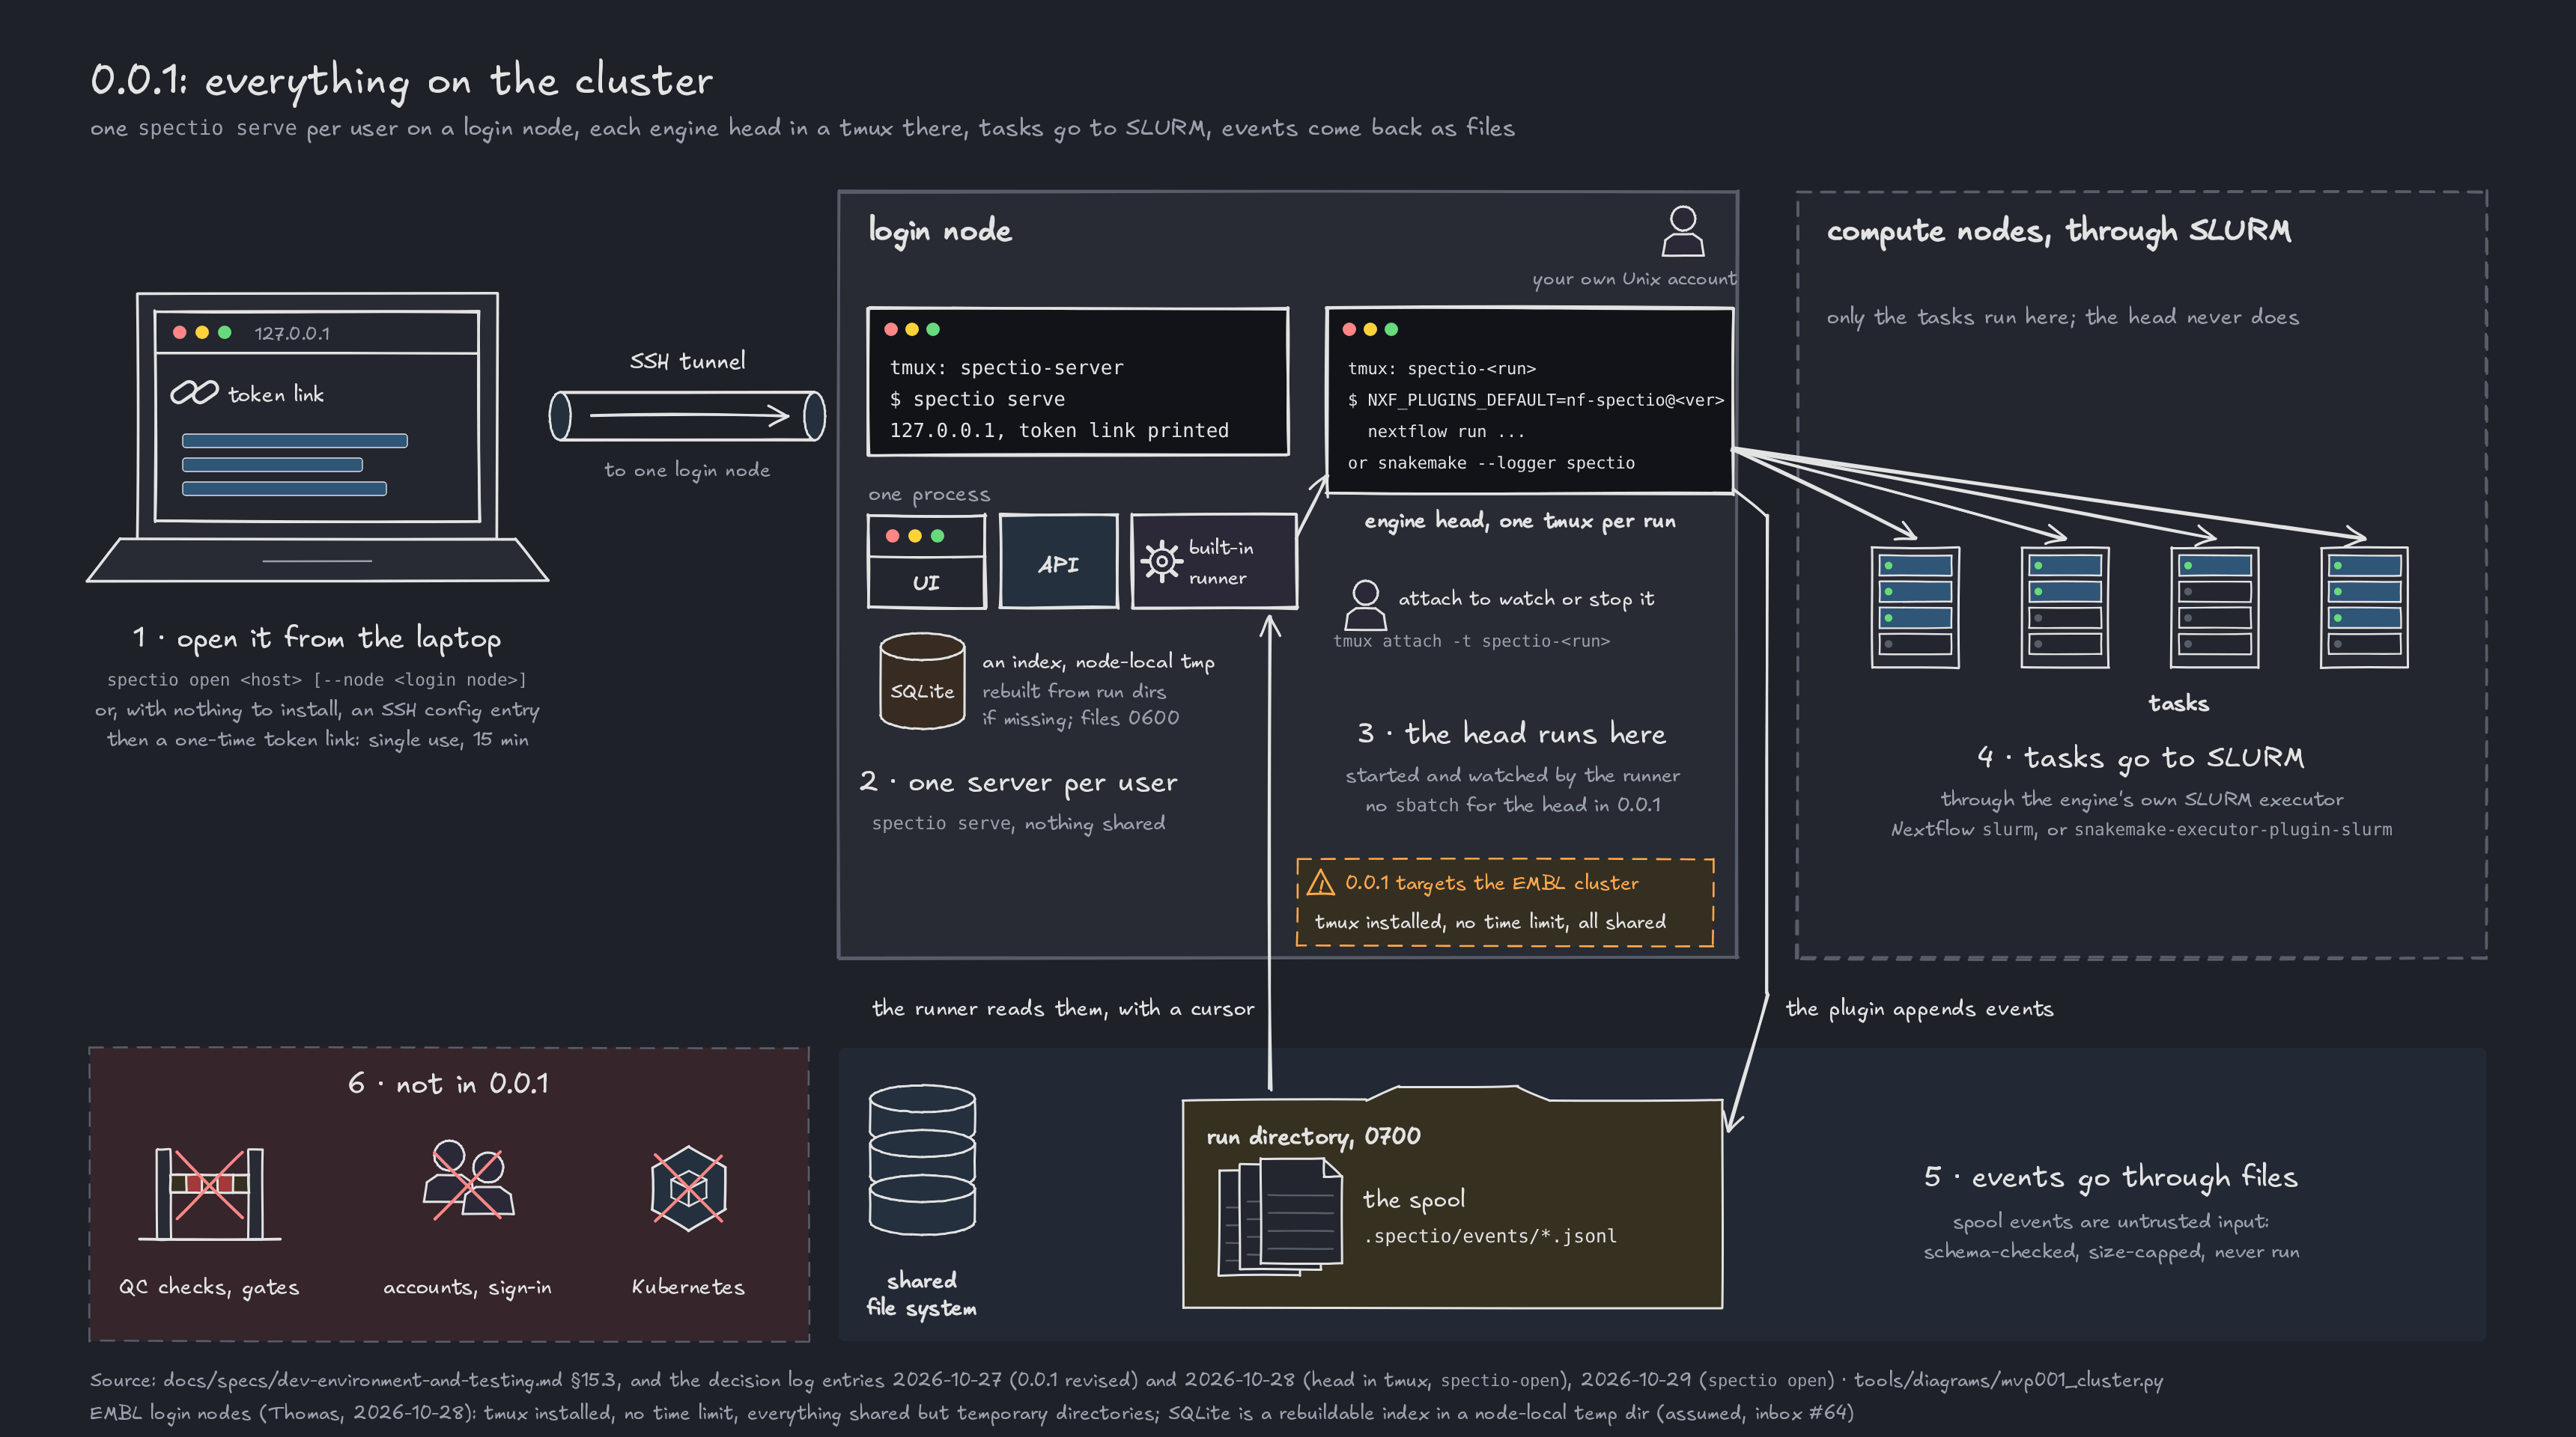
Task: Click "only the tasks run here" sentence
Action: [x=2062, y=317]
